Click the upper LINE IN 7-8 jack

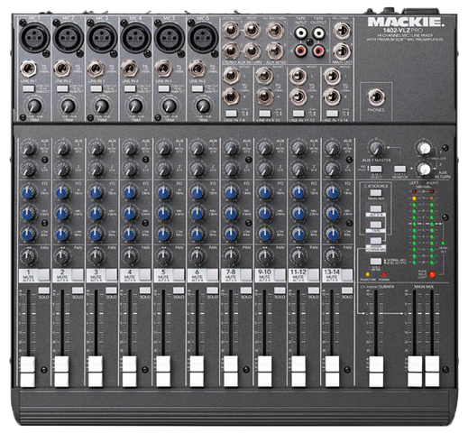231,76
